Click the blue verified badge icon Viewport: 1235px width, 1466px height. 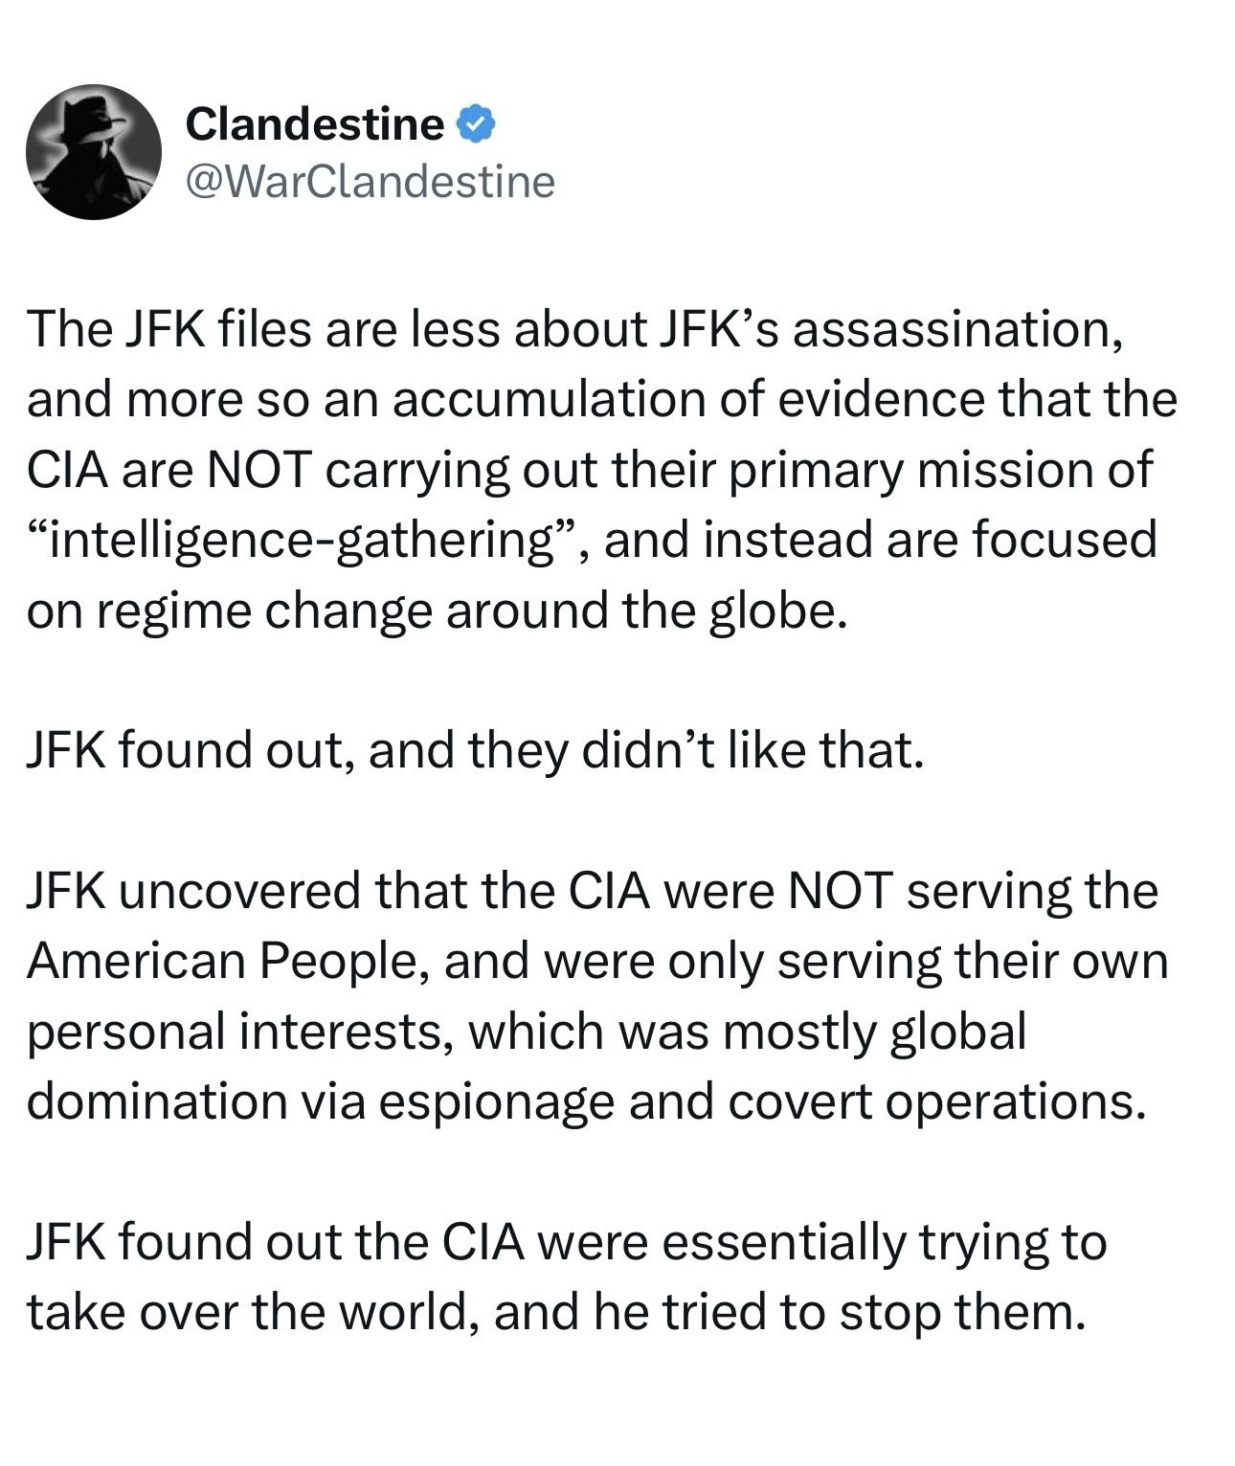(476, 124)
